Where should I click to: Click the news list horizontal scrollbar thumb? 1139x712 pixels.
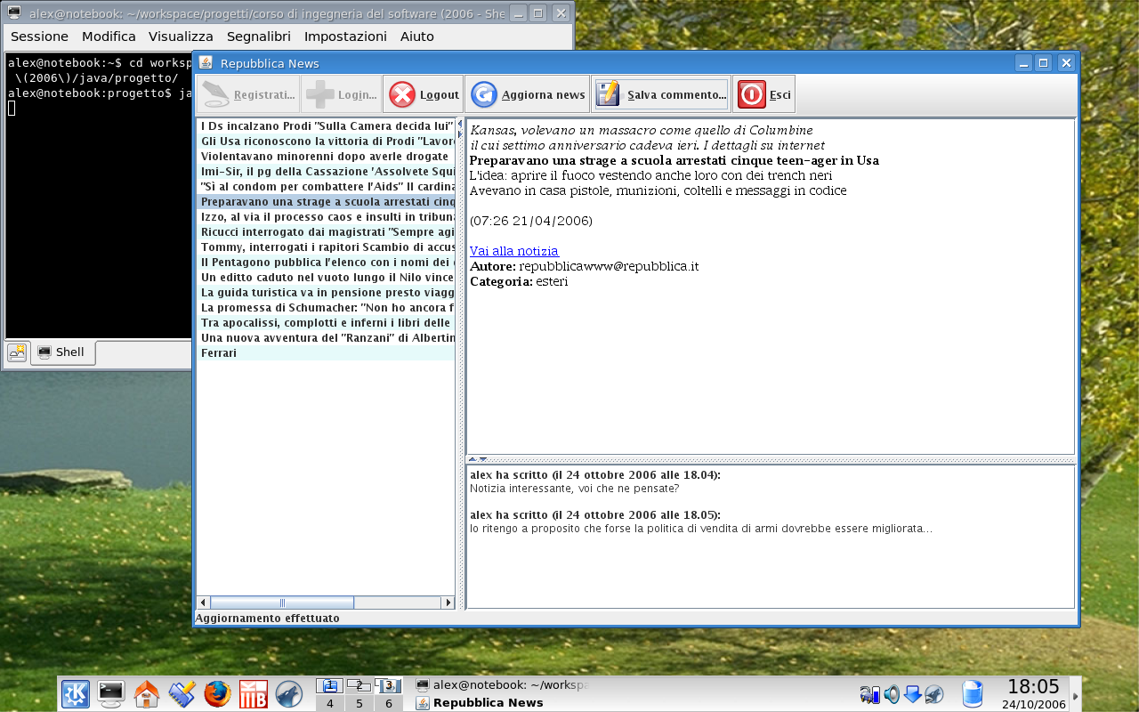click(281, 603)
